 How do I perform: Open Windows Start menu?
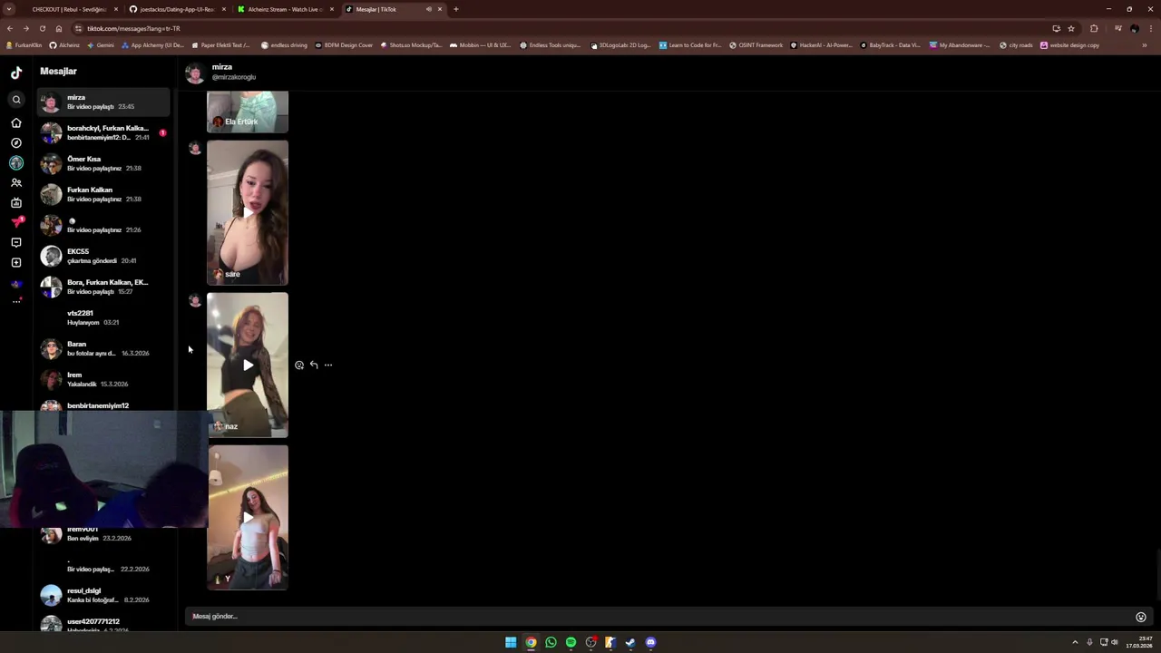click(x=511, y=642)
